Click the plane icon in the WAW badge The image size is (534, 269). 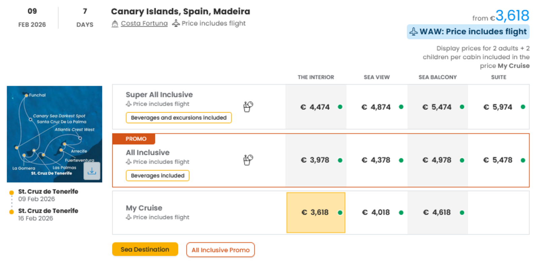pyautogui.click(x=413, y=31)
